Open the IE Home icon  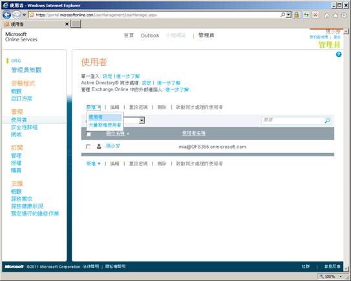pos(327,16)
